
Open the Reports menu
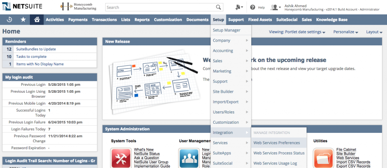pyautogui.click(x=142, y=20)
